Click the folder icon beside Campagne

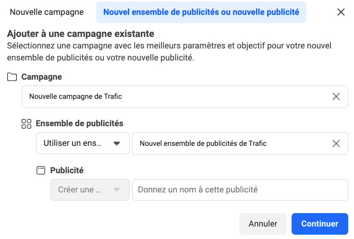(x=12, y=77)
